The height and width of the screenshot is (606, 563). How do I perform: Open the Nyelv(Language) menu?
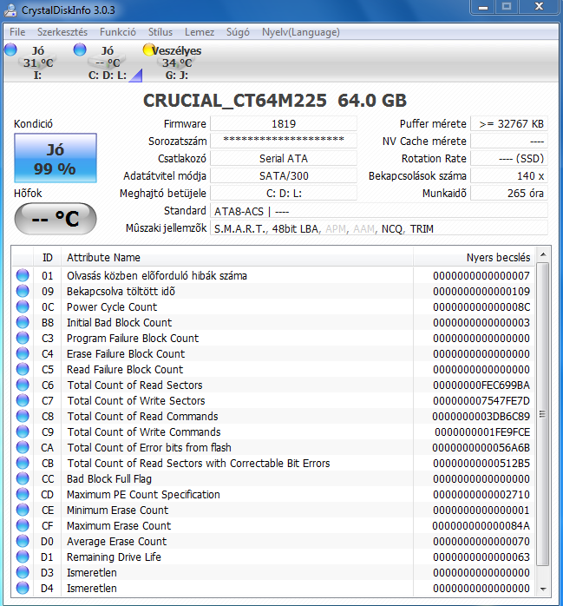301,32
